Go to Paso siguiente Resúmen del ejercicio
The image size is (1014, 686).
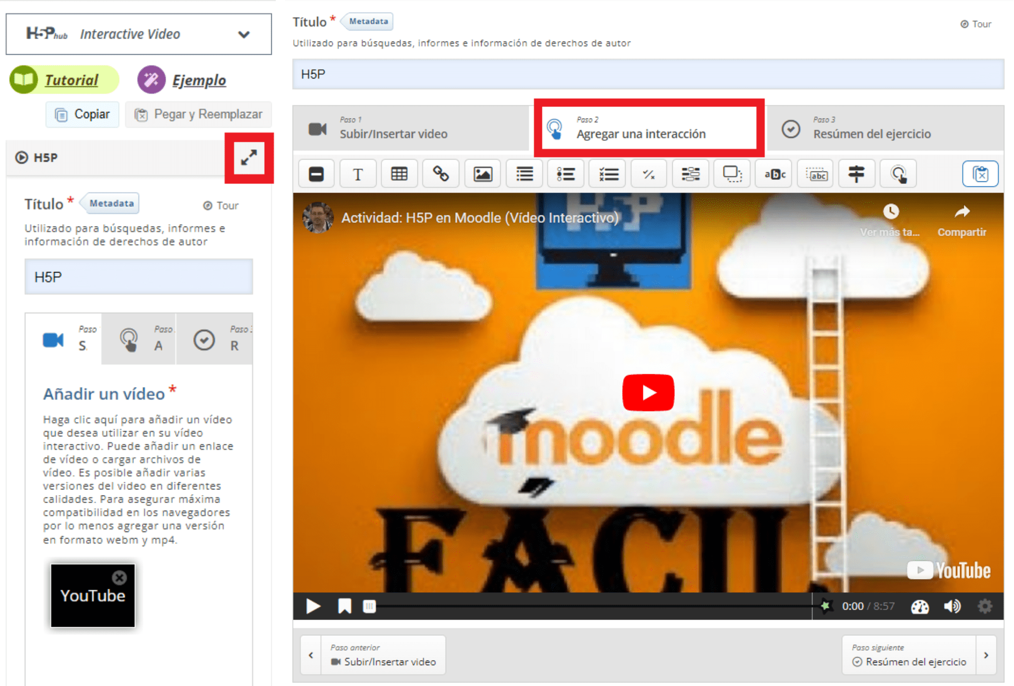pos(909,655)
